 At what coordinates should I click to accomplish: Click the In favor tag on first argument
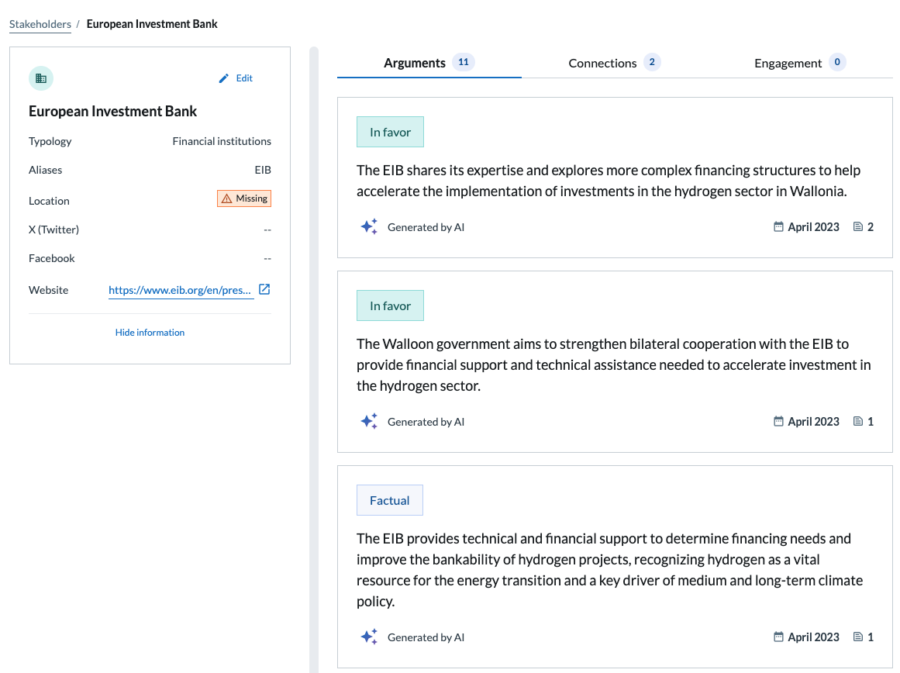tap(390, 133)
